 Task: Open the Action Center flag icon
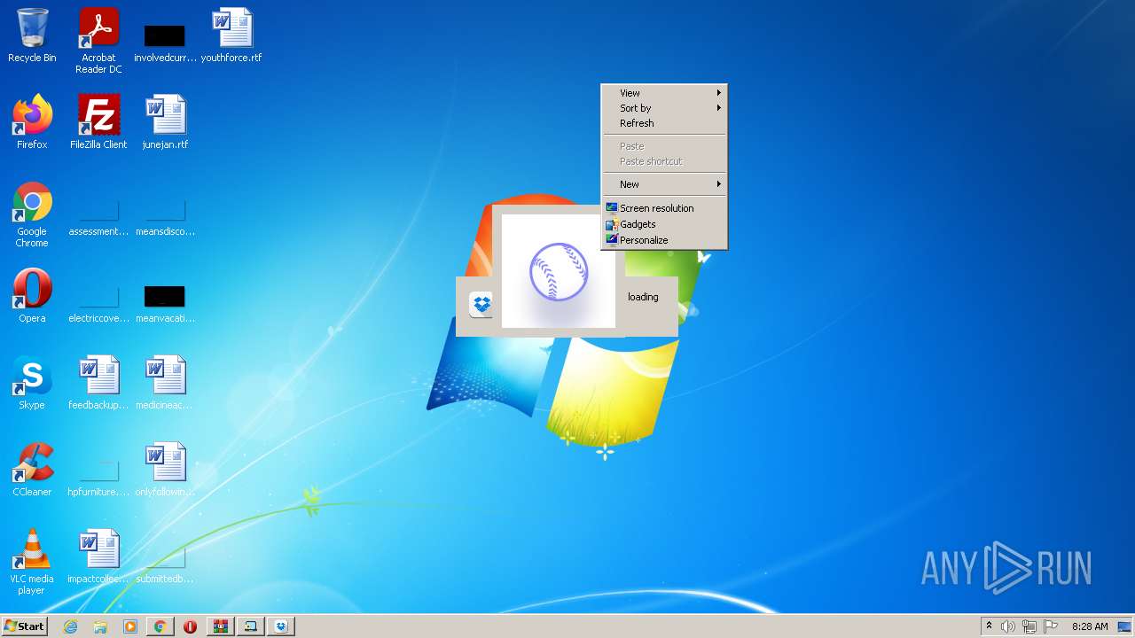tap(1051, 626)
